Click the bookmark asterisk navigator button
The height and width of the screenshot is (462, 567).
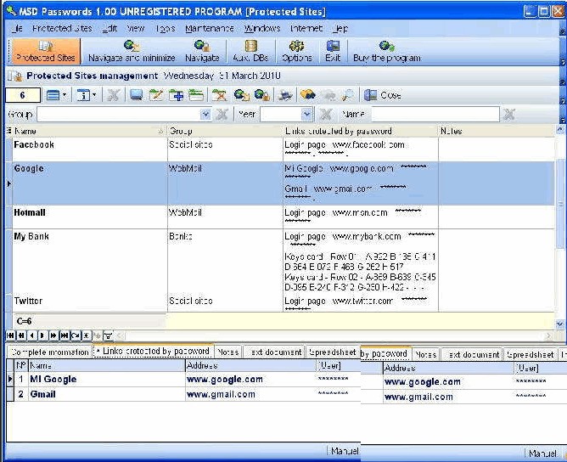(x=86, y=335)
